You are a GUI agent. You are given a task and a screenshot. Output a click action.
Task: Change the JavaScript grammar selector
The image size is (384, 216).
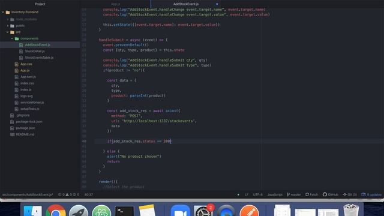[x=275, y=194]
